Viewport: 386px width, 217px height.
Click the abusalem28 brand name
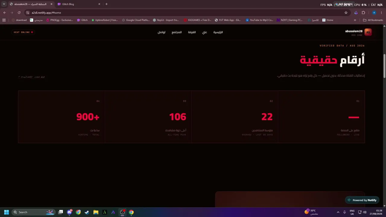pyautogui.click(x=354, y=31)
